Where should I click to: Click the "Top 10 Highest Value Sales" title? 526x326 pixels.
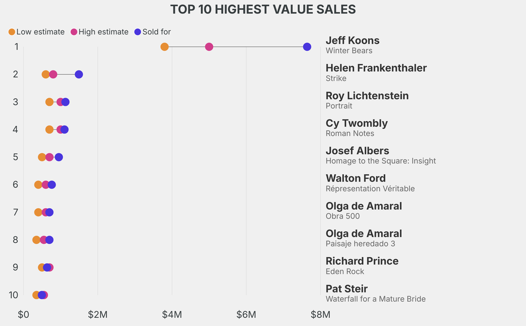point(263,9)
